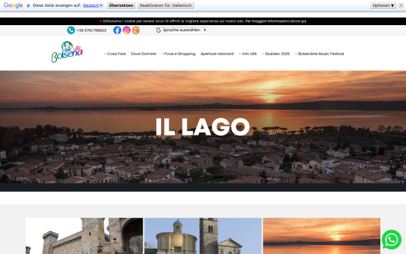Click the IL LAGO banner heading
This screenshot has height=254, width=406.
pyautogui.click(x=203, y=127)
